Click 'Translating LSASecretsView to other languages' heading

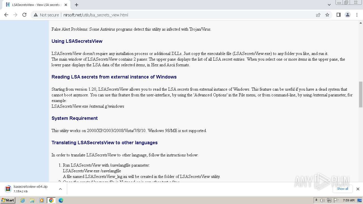tap(105, 143)
